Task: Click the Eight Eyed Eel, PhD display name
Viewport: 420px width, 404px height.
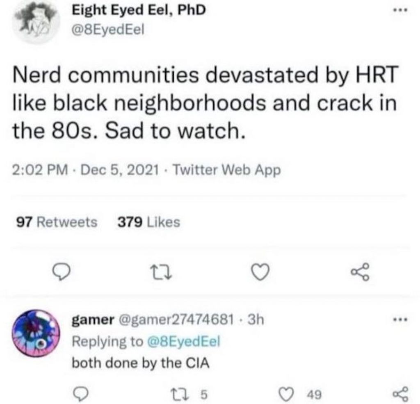Action: click(x=139, y=10)
